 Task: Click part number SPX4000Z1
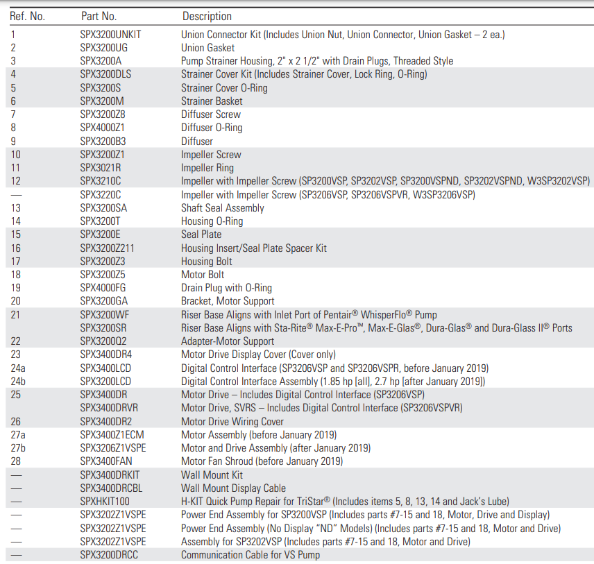click(x=102, y=128)
